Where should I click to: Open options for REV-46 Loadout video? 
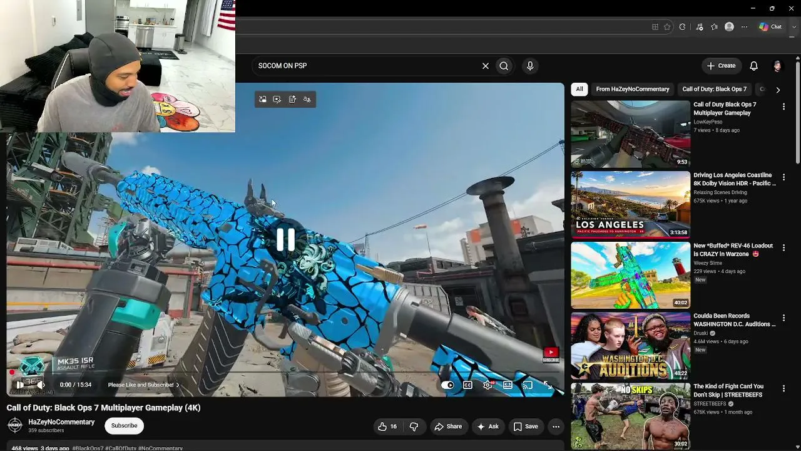pyautogui.click(x=783, y=248)
